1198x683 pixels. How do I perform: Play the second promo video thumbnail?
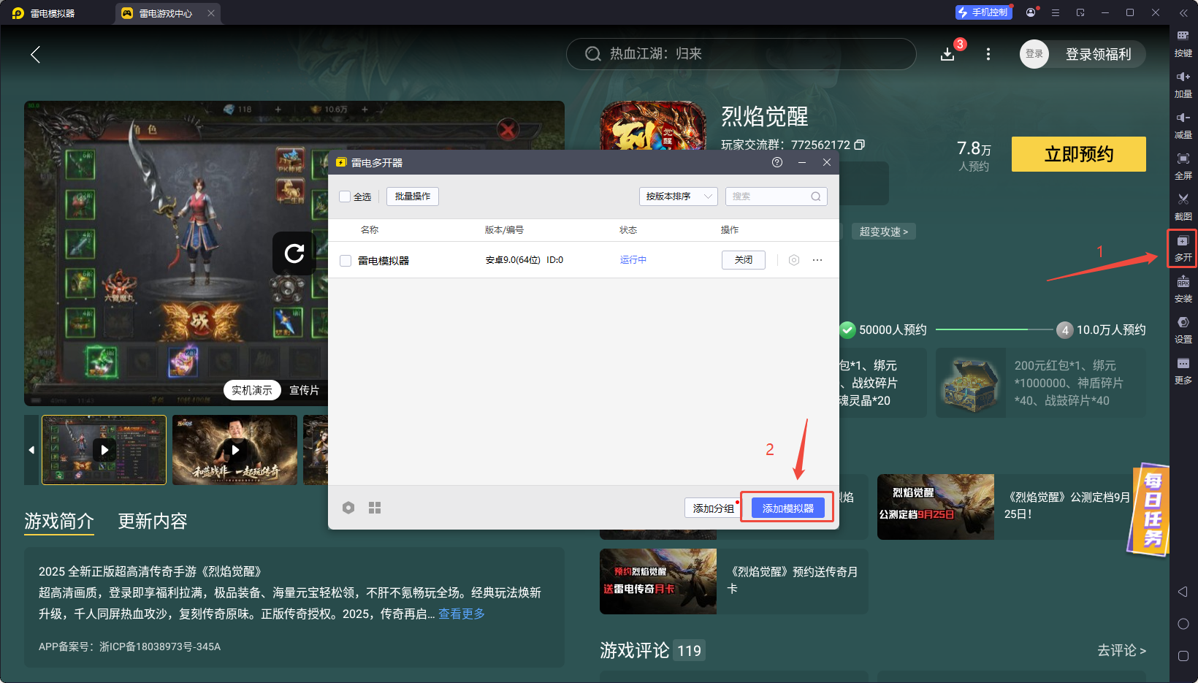coord(234,450)
